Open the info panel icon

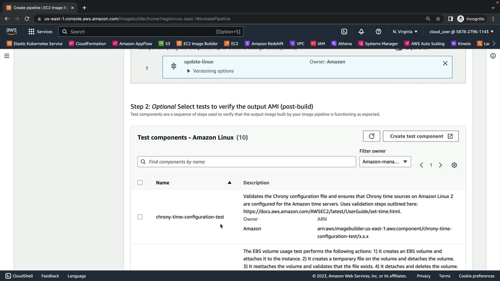[493, 56]
